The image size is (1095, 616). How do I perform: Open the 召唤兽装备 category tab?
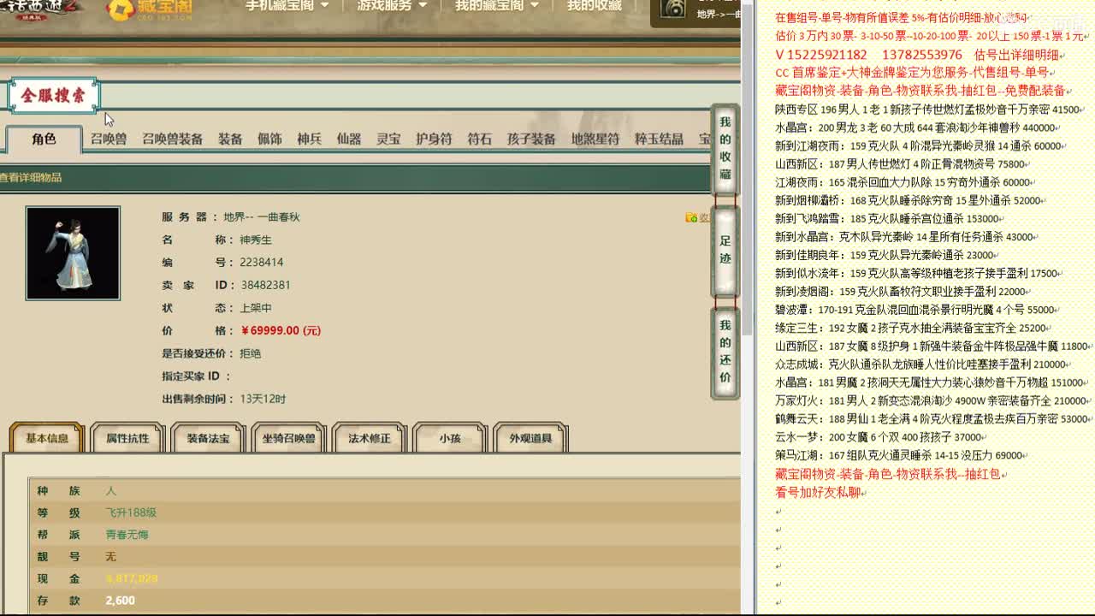[x=173, y=139]
